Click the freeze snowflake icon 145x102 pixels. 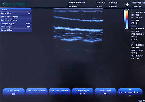click(x=128, y=5)
